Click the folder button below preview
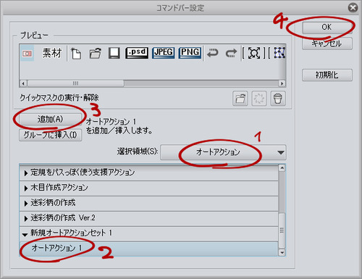This screenshot has height=279, width=362. pos(240,99)
